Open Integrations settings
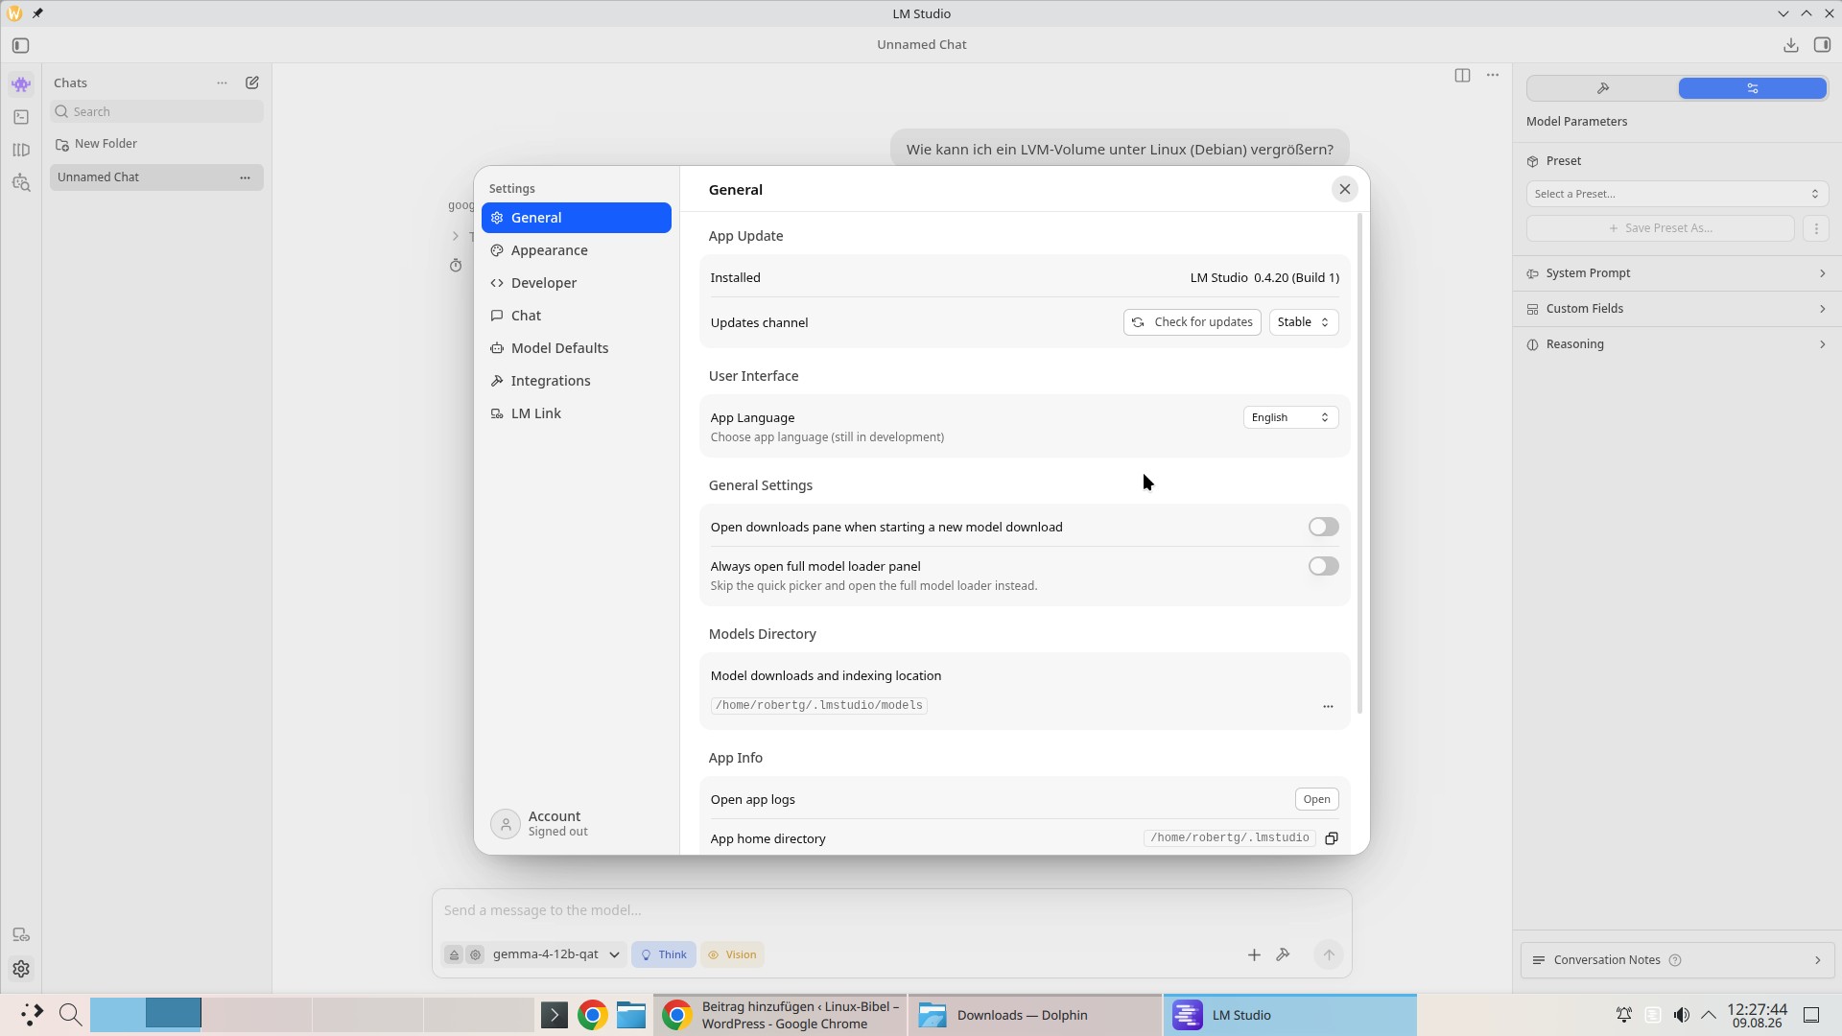This screenshot has width=1842, height=1036. click(x=576, y=381)
